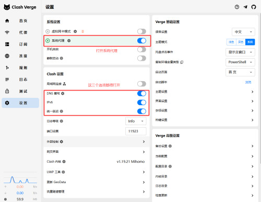261x202 pixels.
Task: Click the info icon beside config directory (配置目录)
Action: click(170, 166)
